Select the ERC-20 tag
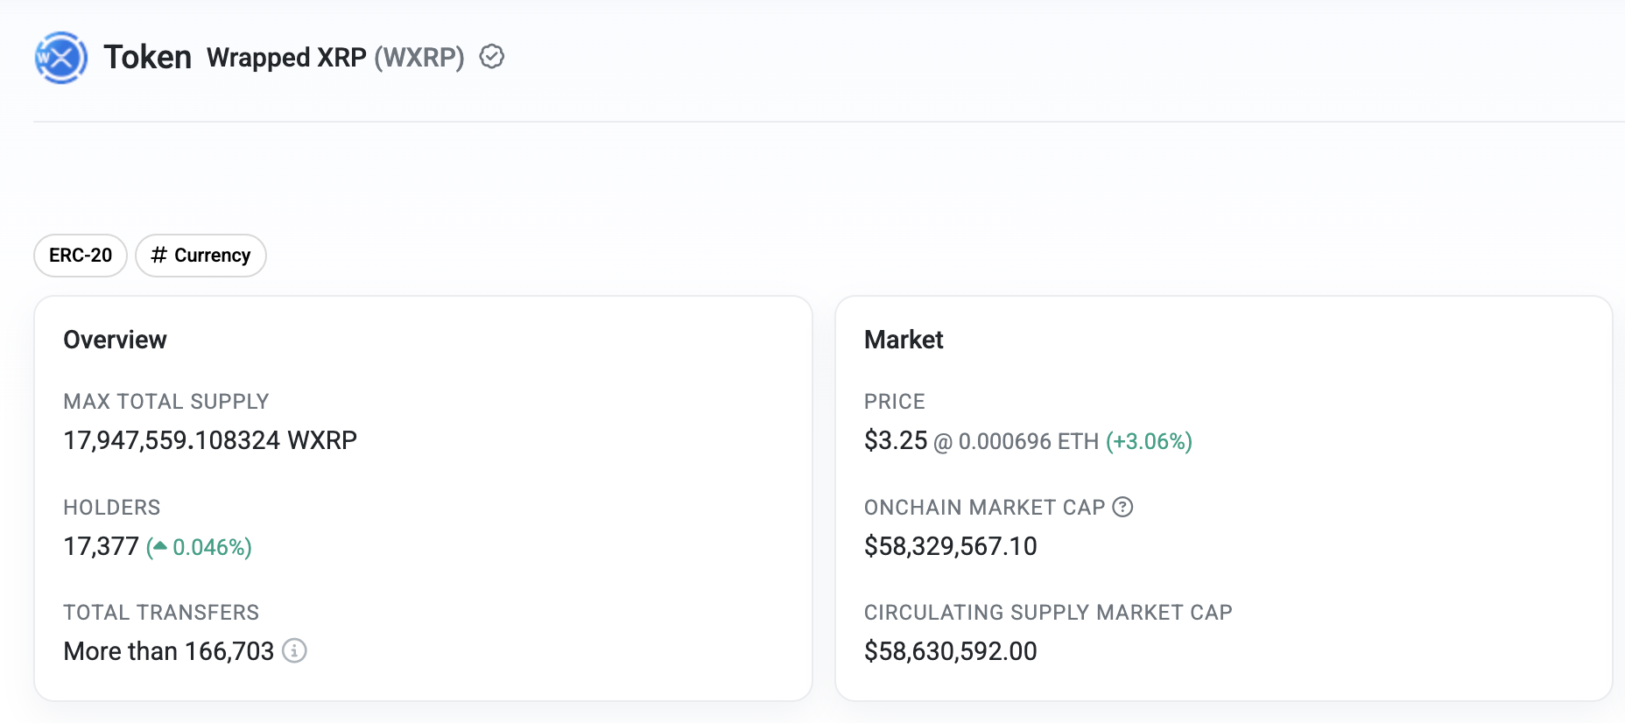This screenshot has height=723, width=1625. click(81, 256)
